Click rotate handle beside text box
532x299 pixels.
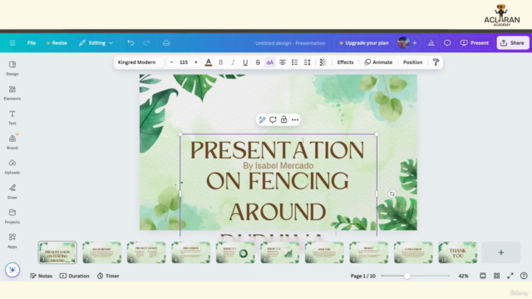click(392, 194)
